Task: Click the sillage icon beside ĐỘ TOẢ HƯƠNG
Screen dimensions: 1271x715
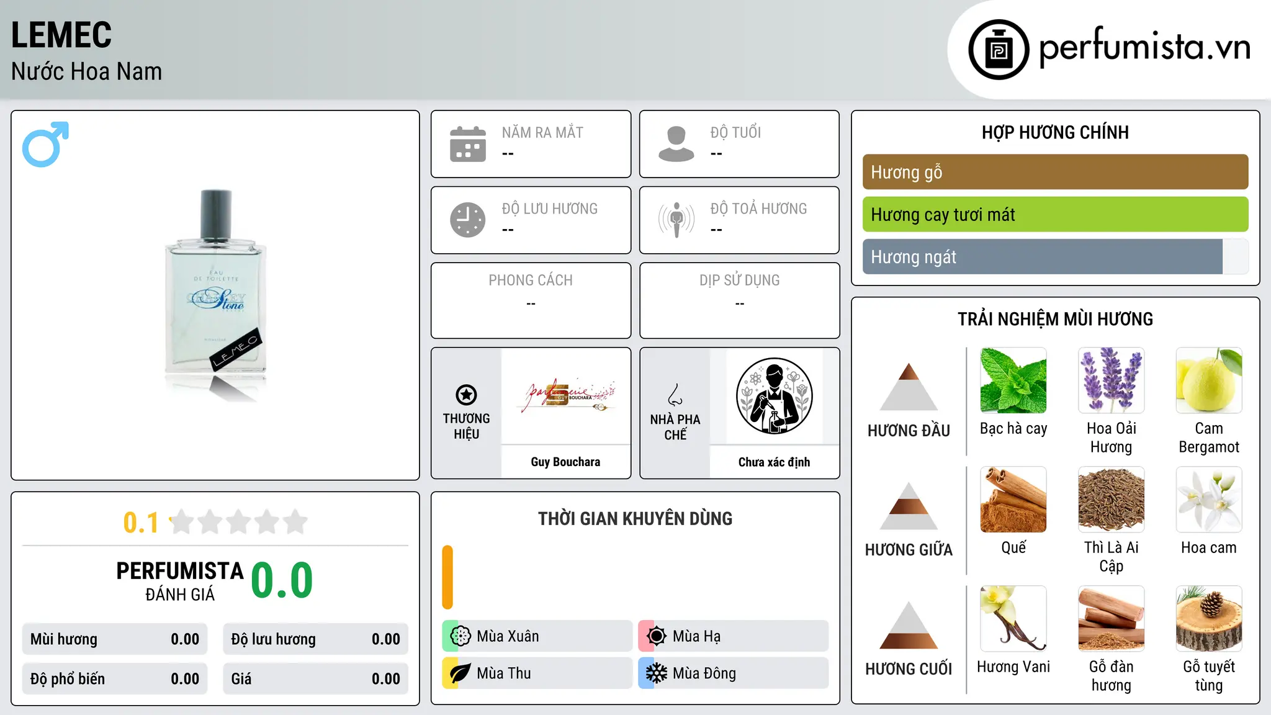Action: (676, 220)
